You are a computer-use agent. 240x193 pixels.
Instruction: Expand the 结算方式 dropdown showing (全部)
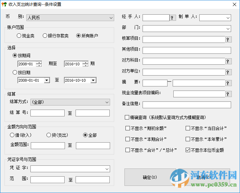click(x=70, y=102)
